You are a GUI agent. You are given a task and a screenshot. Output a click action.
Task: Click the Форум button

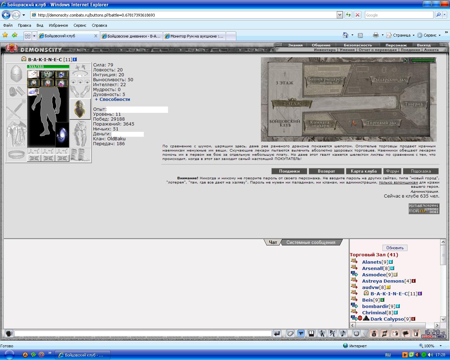pos(392,171)
